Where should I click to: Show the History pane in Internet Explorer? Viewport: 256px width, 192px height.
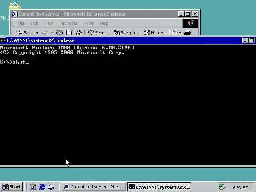[x=154, y=33]
